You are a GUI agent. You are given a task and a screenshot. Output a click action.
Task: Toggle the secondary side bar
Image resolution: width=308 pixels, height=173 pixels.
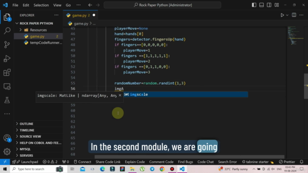(x=269, y=5)
